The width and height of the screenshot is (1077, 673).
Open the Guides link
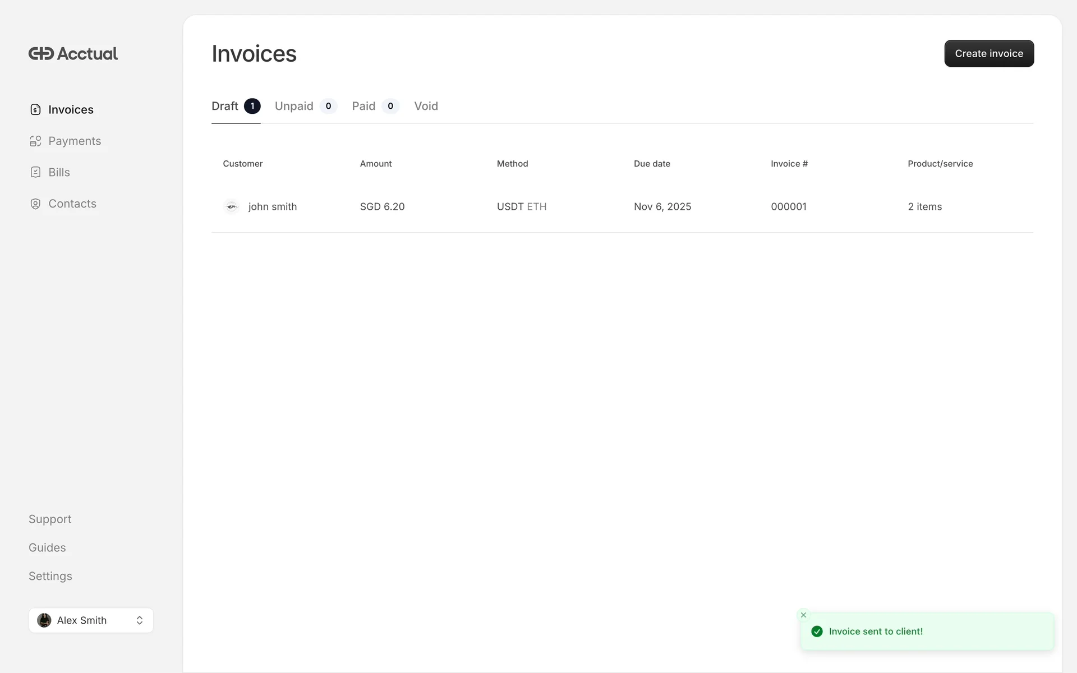pos(47,548)
